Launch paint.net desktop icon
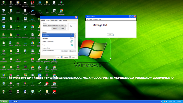The image size is (183, 103). (25, 92)
